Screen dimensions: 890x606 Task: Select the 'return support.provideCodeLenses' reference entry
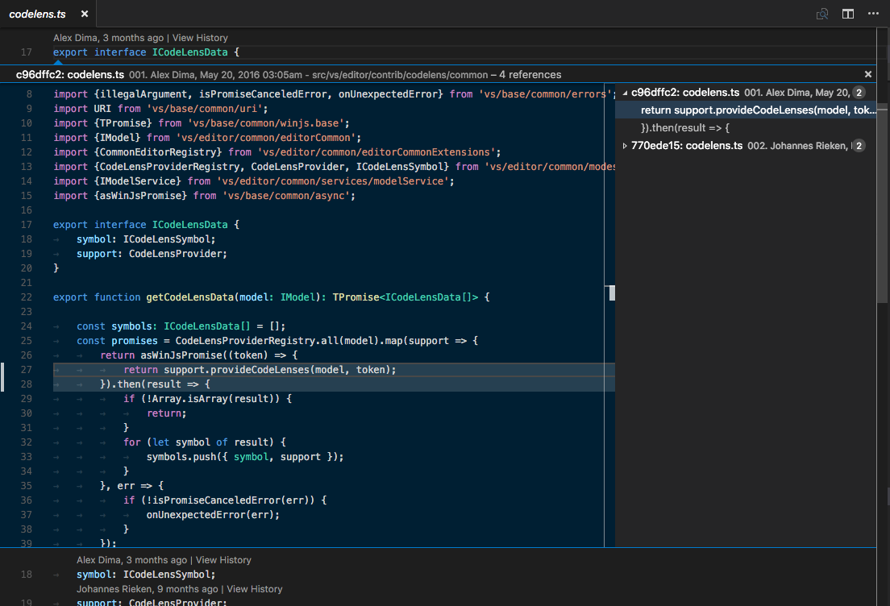tap(758, 110)
